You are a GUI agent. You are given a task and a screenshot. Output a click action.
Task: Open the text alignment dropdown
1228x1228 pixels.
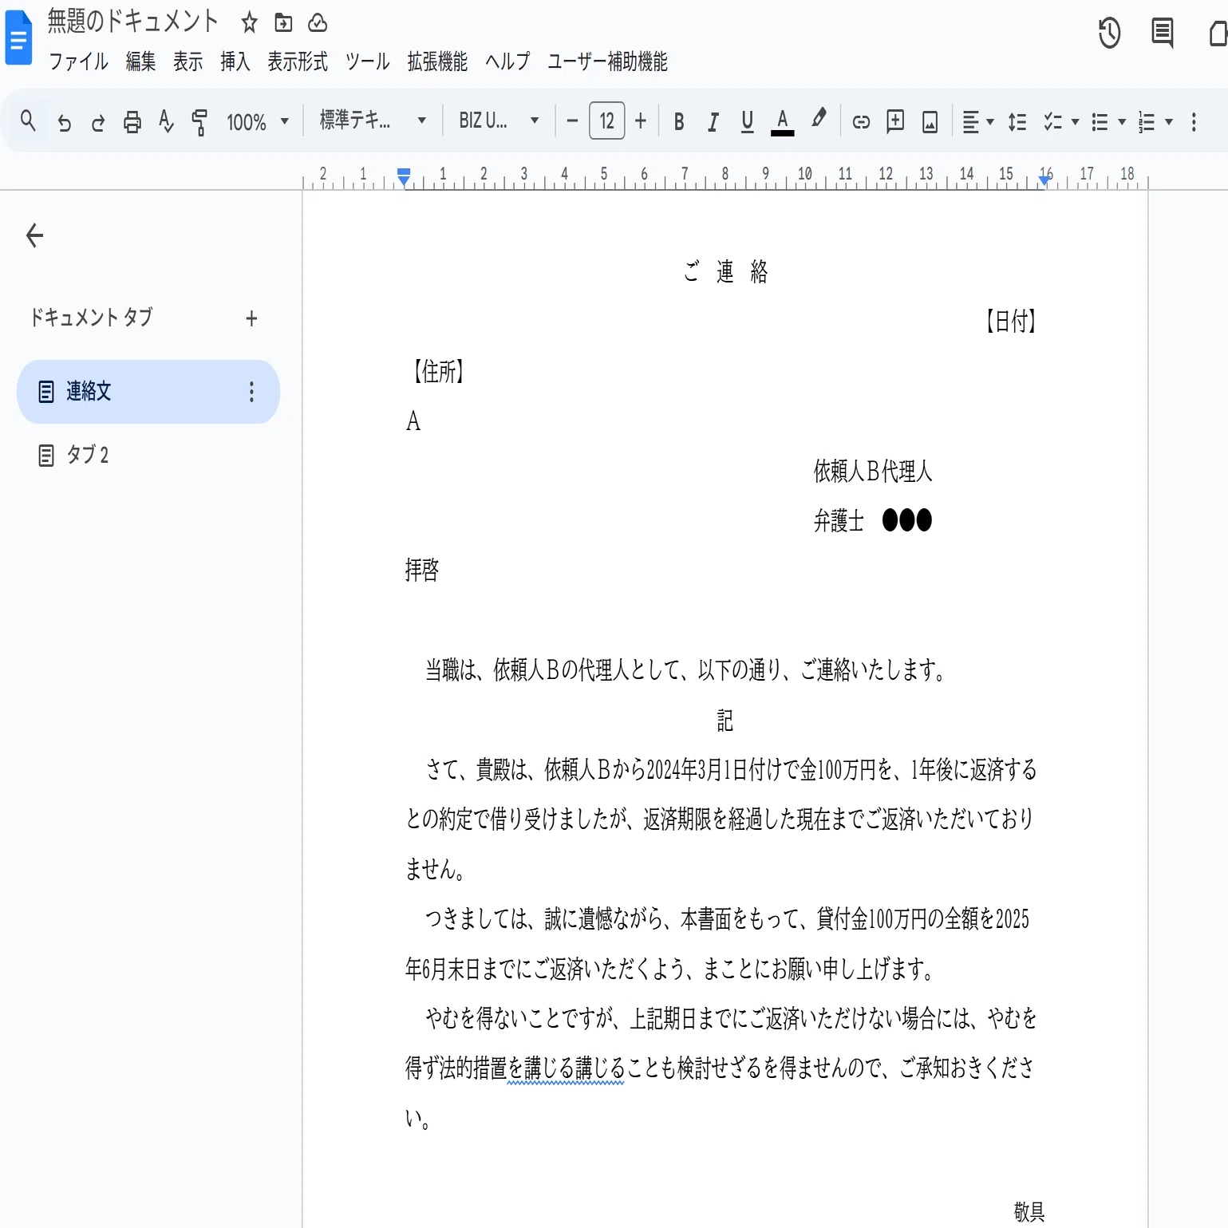(x=977, y=122)
